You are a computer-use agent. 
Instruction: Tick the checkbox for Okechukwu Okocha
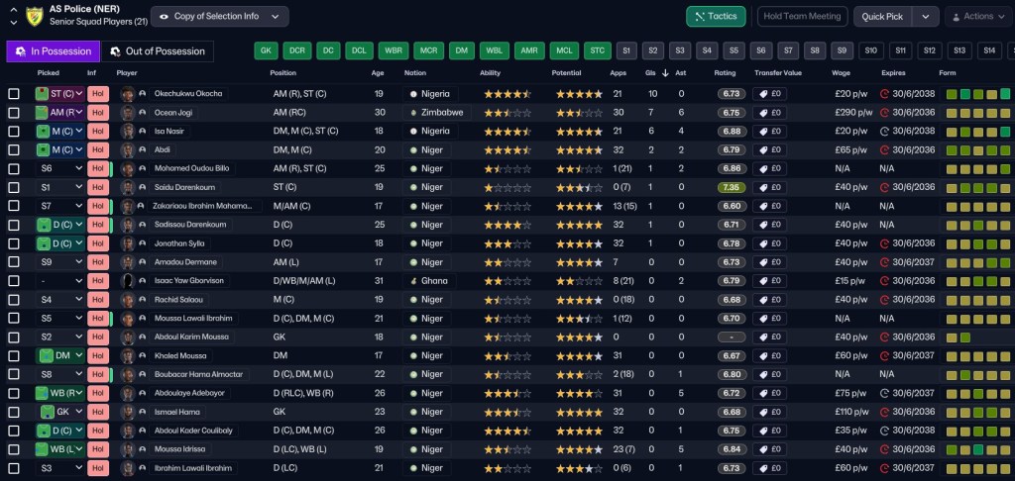pos(14,94)
